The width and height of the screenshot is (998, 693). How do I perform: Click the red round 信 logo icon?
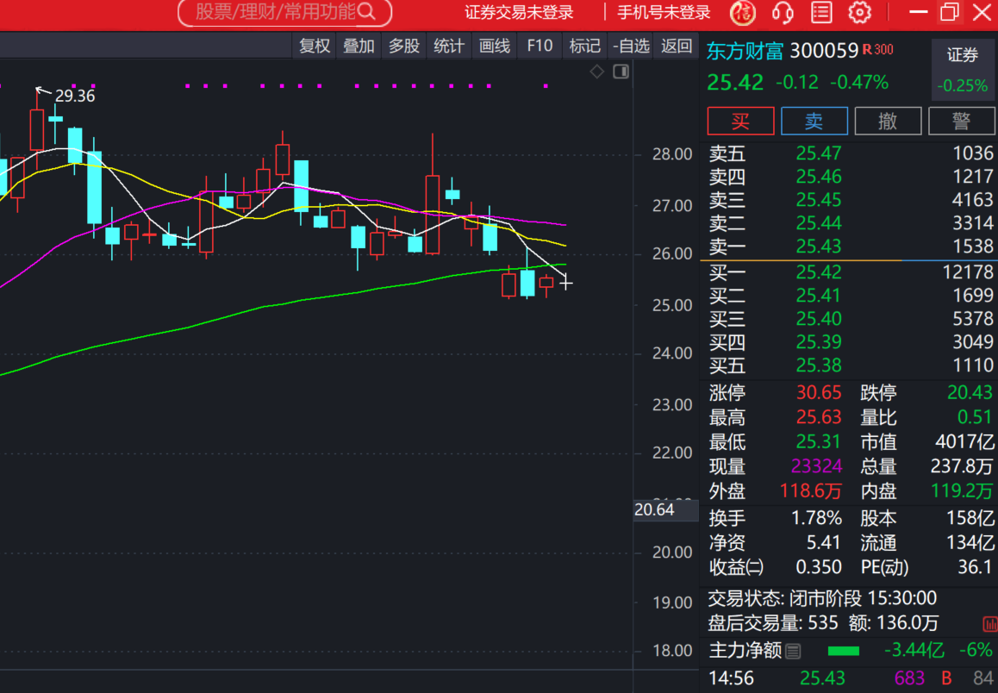click(743, 13)
